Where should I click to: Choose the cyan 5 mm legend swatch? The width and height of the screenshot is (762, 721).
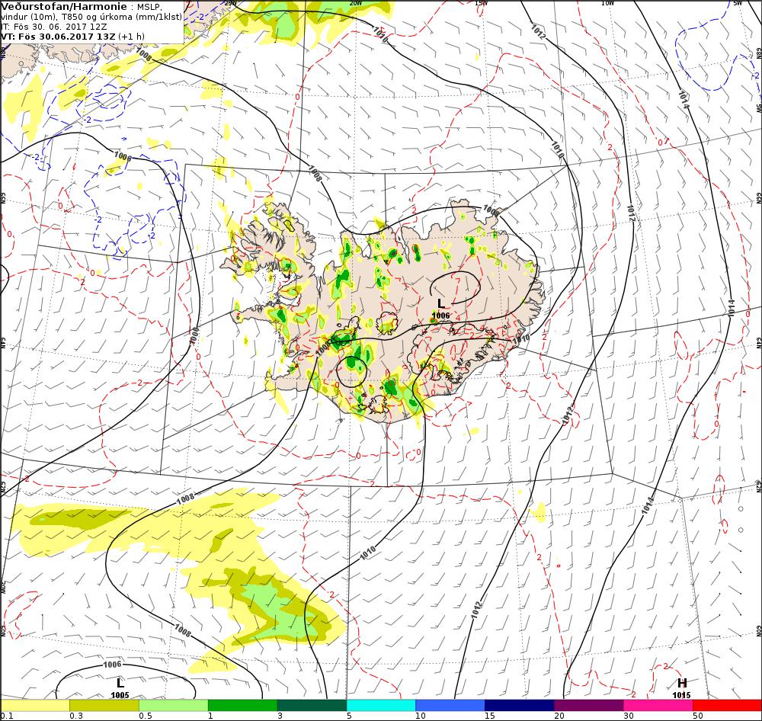pos(381,706)
